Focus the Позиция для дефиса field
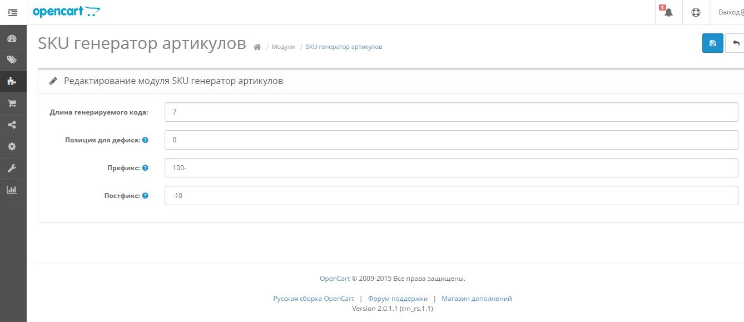 [452, 140]
